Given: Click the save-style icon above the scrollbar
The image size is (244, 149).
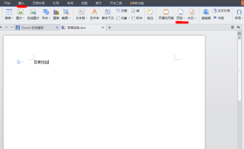Looking at the screenshot, I should (239, 34).
